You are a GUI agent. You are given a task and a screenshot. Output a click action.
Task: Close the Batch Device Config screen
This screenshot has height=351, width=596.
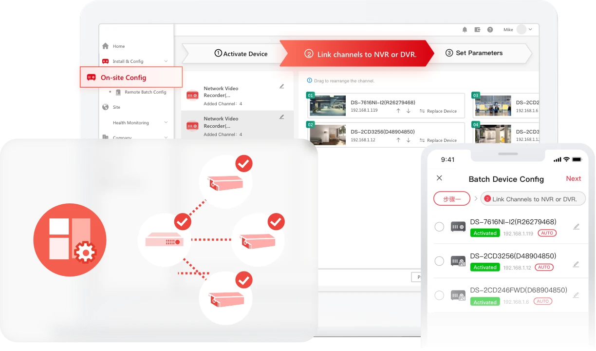(439, 178)
